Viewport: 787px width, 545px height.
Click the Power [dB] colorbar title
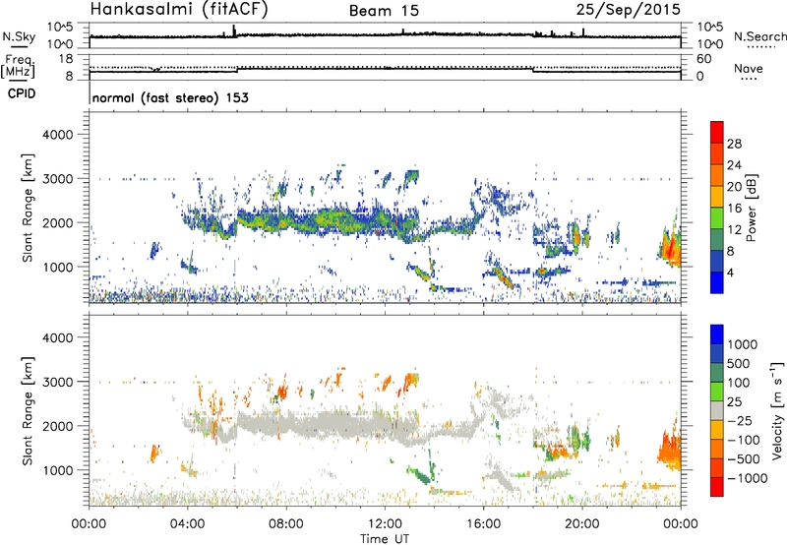(751, 208)
